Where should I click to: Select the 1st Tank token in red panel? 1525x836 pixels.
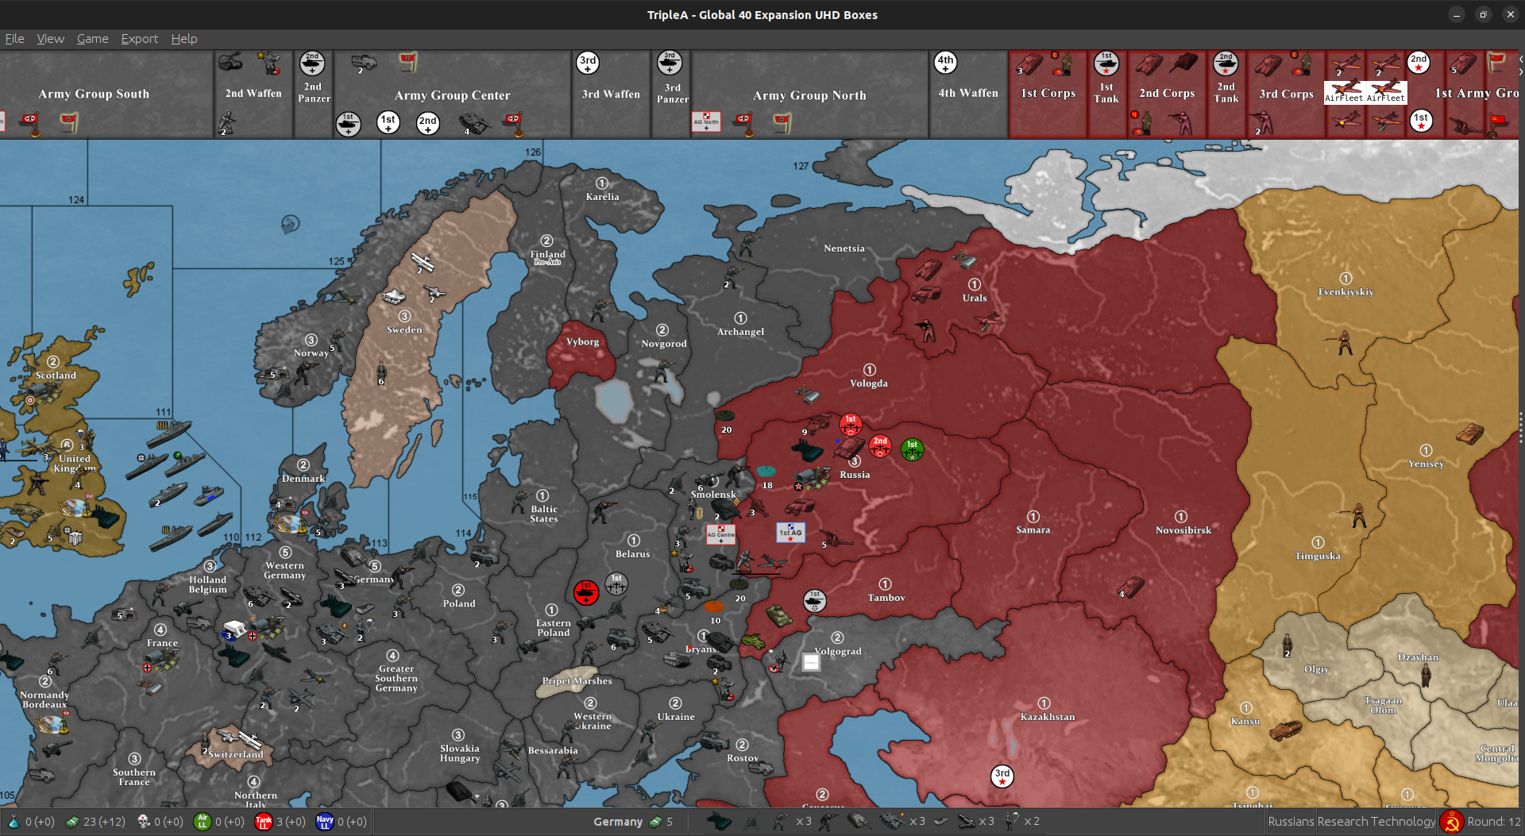click(x=1106, y=63)
